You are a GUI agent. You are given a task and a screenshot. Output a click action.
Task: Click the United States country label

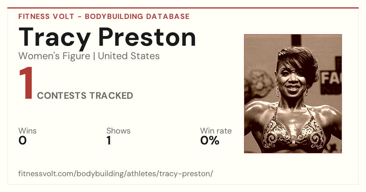tap(129, 56)
